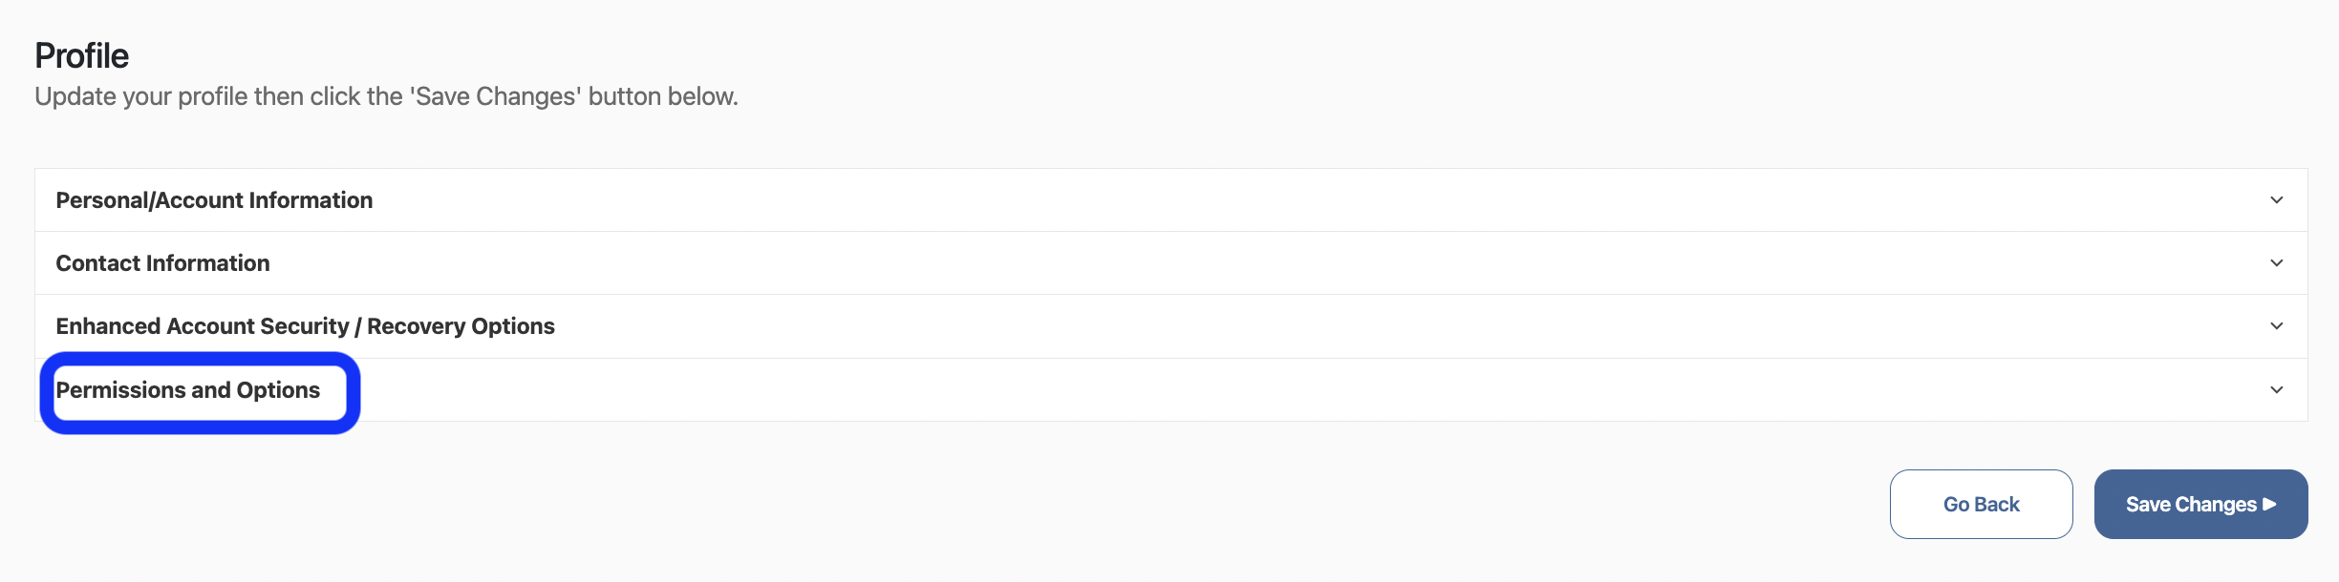Click the Profile page heading
The width and height of the screenshot is (2339, 582).
(81, 56)
